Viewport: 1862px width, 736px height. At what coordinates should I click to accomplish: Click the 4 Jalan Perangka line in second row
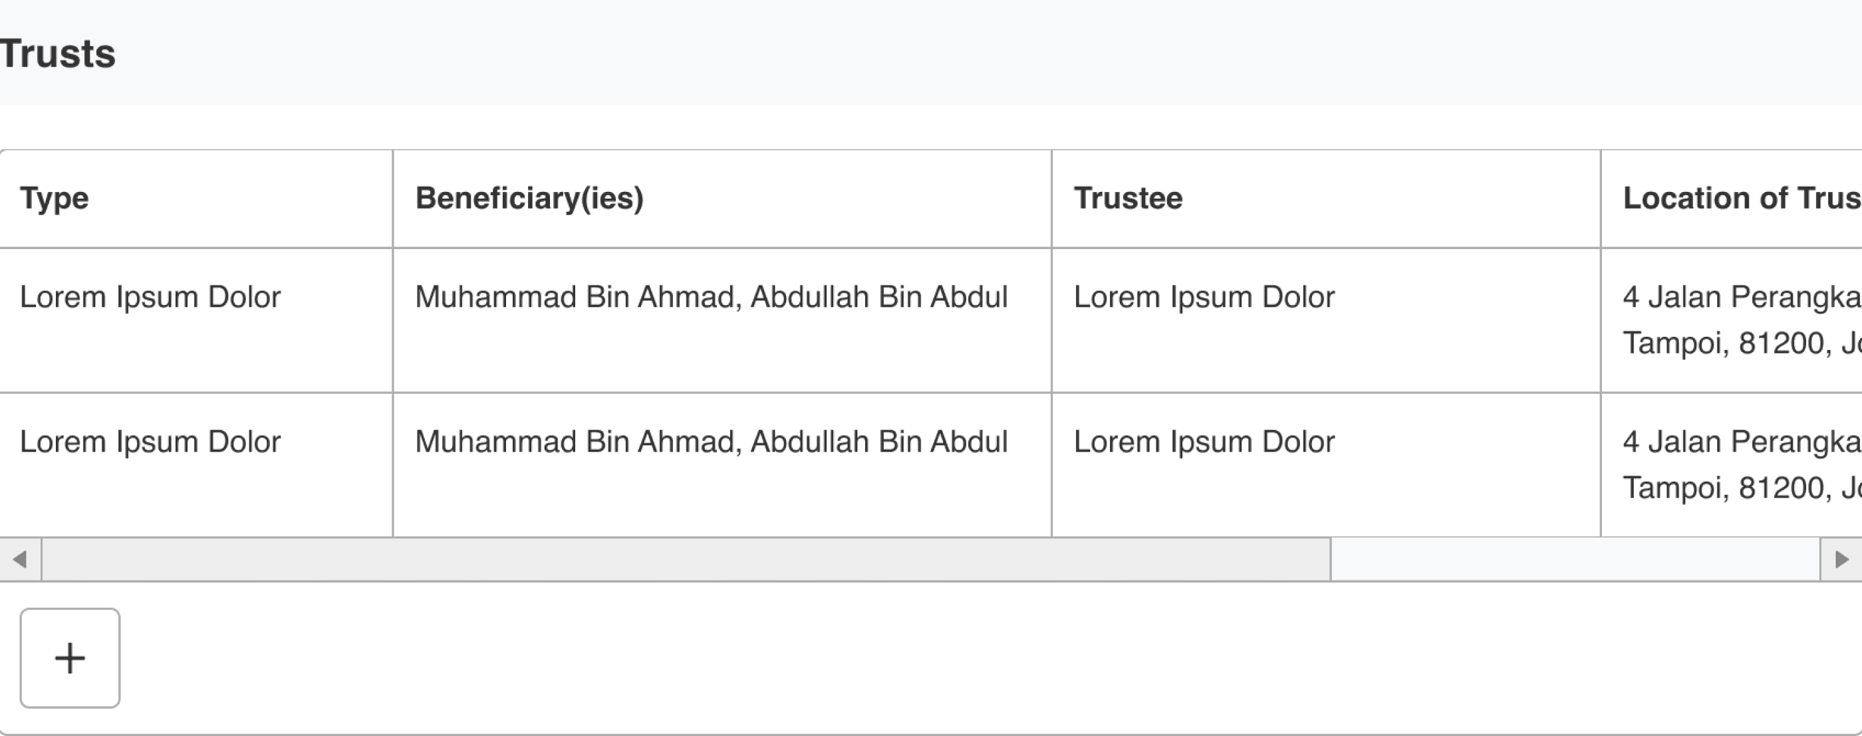coord(1742,441)
